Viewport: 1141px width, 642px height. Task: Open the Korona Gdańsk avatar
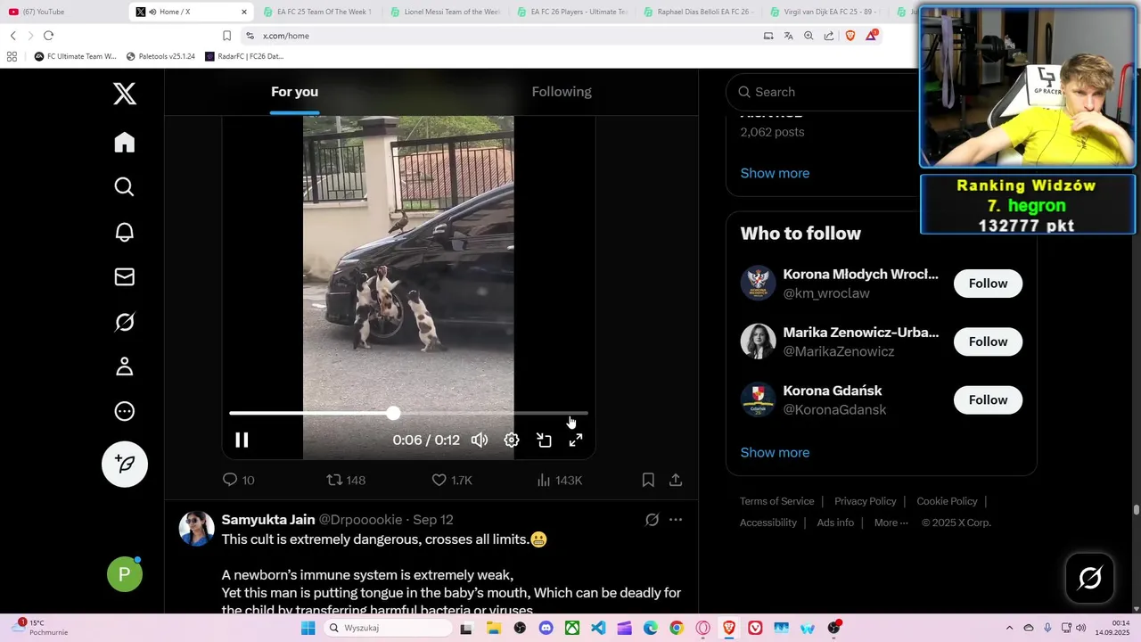(x=758, y=400)
